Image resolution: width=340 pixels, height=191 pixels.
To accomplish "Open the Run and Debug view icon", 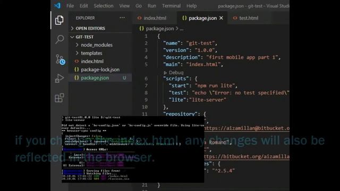I will coord(59,79).
